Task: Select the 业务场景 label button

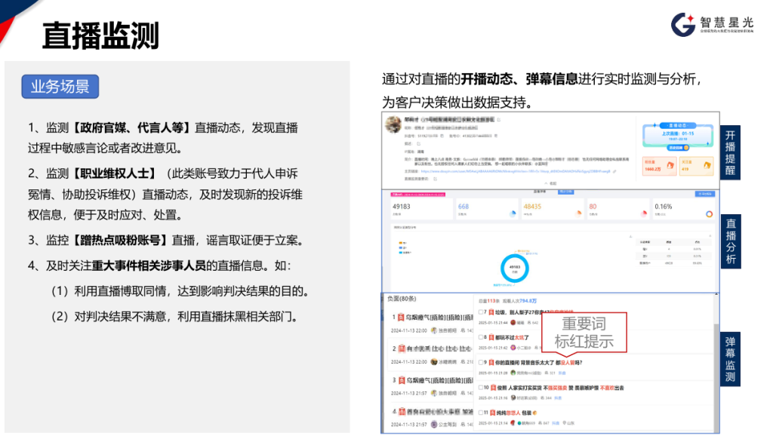Action: [60, 87]
